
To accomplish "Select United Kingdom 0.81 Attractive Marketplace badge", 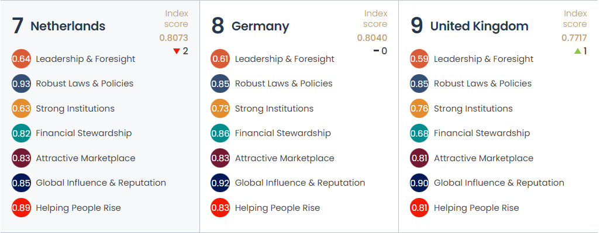I will tap(419, 158).
